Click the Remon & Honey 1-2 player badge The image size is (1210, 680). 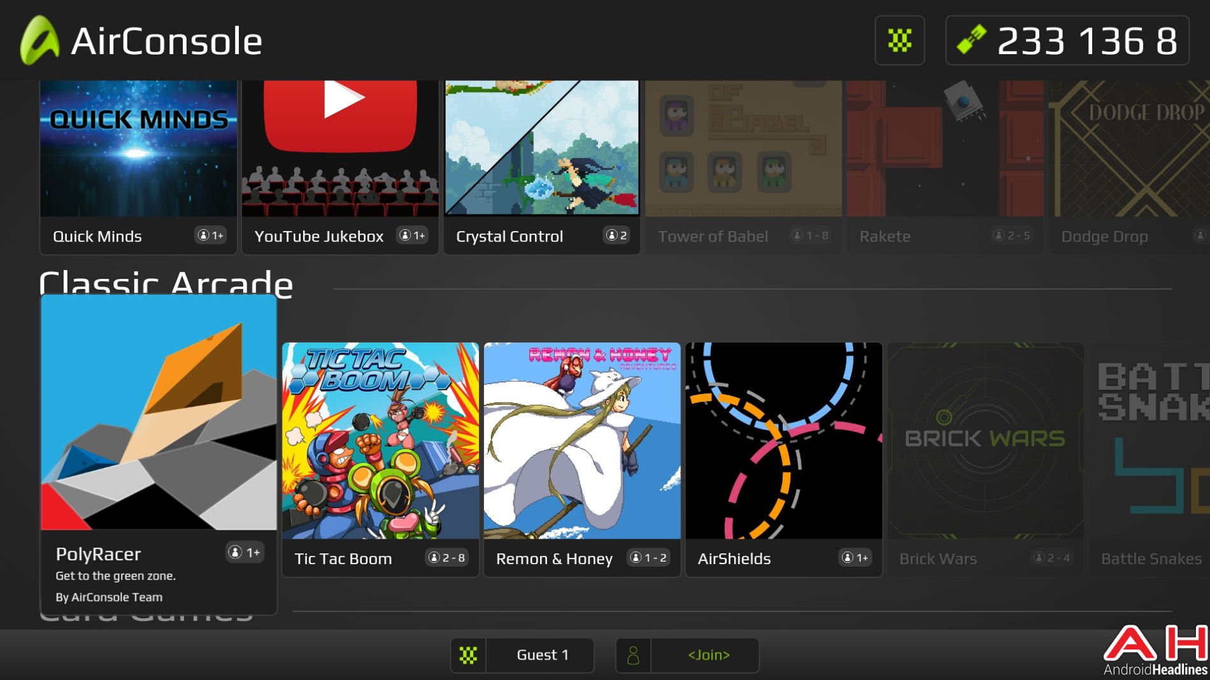click(648, 558)
